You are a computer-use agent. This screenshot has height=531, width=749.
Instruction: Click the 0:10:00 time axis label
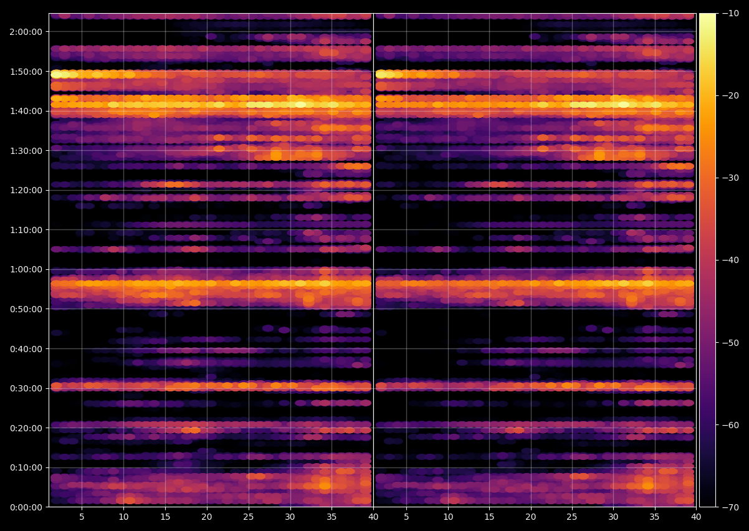[26, 467]
